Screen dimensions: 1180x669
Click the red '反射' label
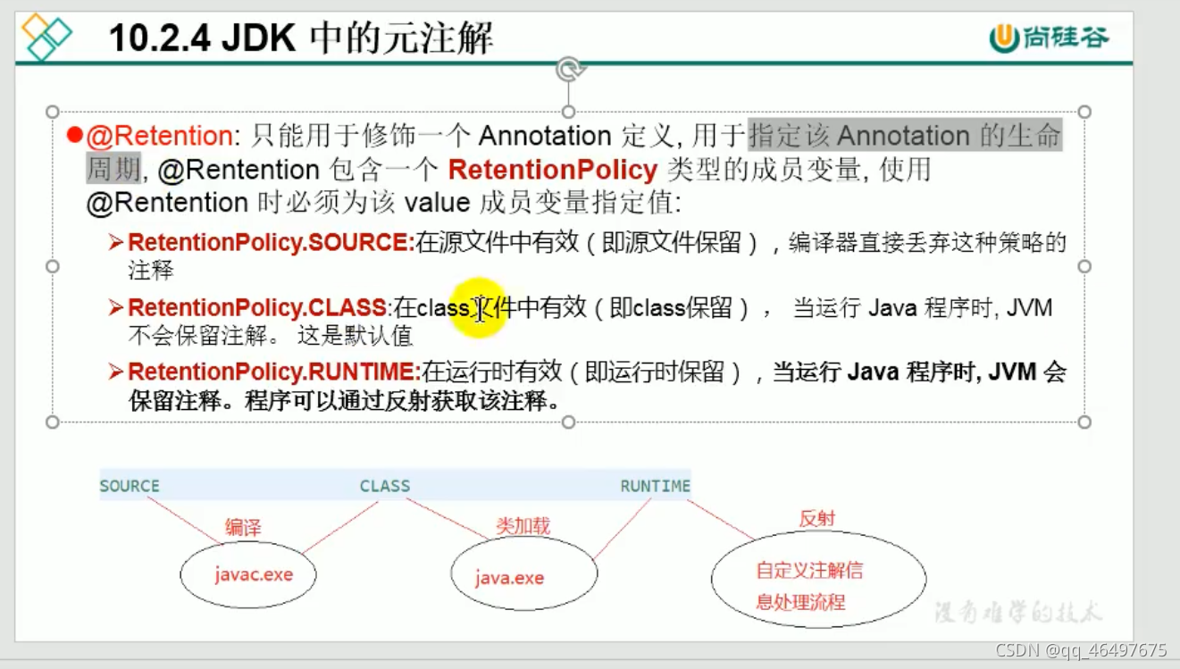pyautogui.click(x=817, y=518)
